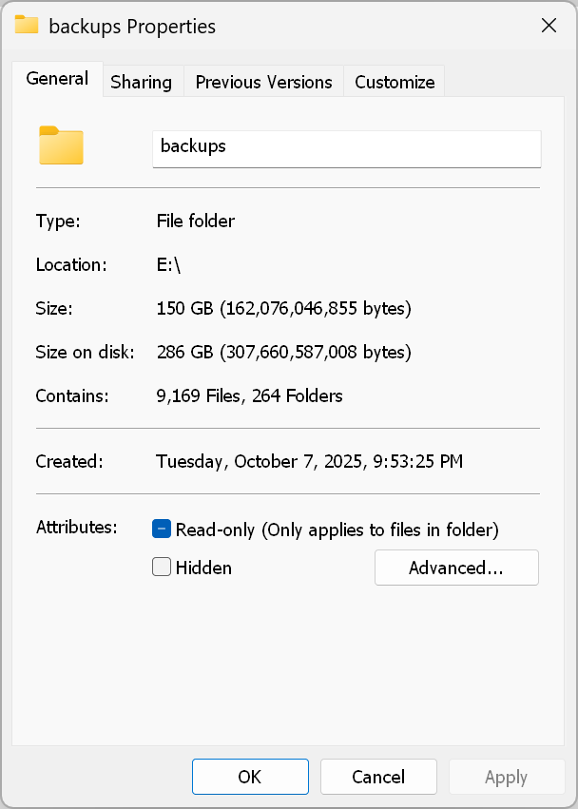Click the folder name text field
Viewport: 578px width, 809px height.
346,147
